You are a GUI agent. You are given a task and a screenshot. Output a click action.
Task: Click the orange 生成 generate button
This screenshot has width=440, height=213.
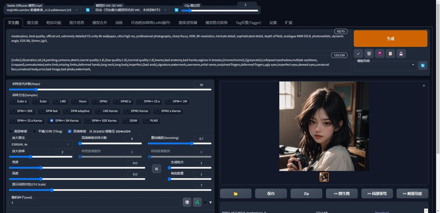point(390,38)
